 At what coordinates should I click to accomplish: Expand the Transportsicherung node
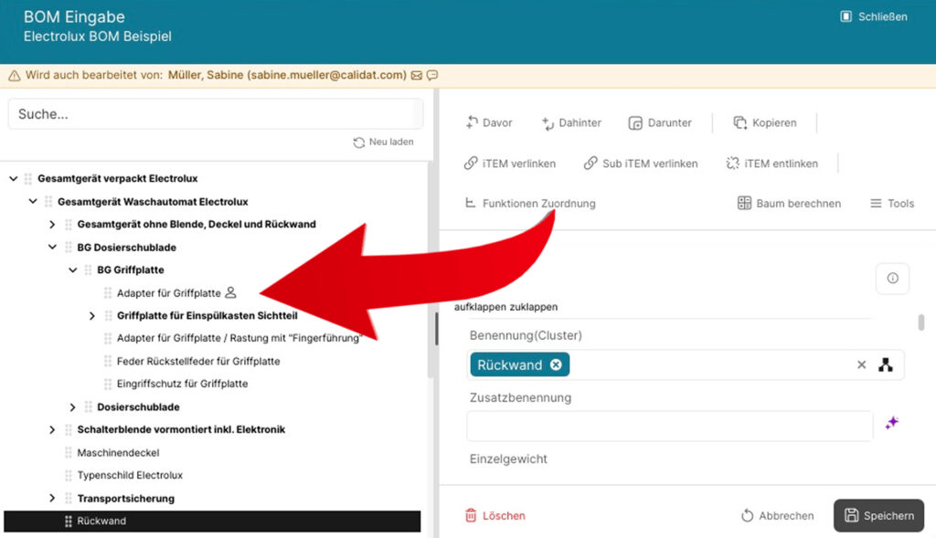click(x=52, y=498)
